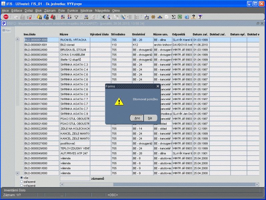Viewport: 266px width, 200px height.
Task: Click the scroll down arrow beside records
Action: pos(18,173)
